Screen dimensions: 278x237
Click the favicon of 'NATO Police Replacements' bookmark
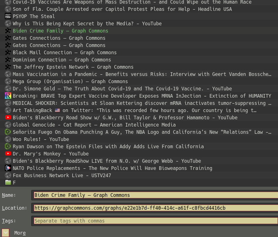point(8,168)
